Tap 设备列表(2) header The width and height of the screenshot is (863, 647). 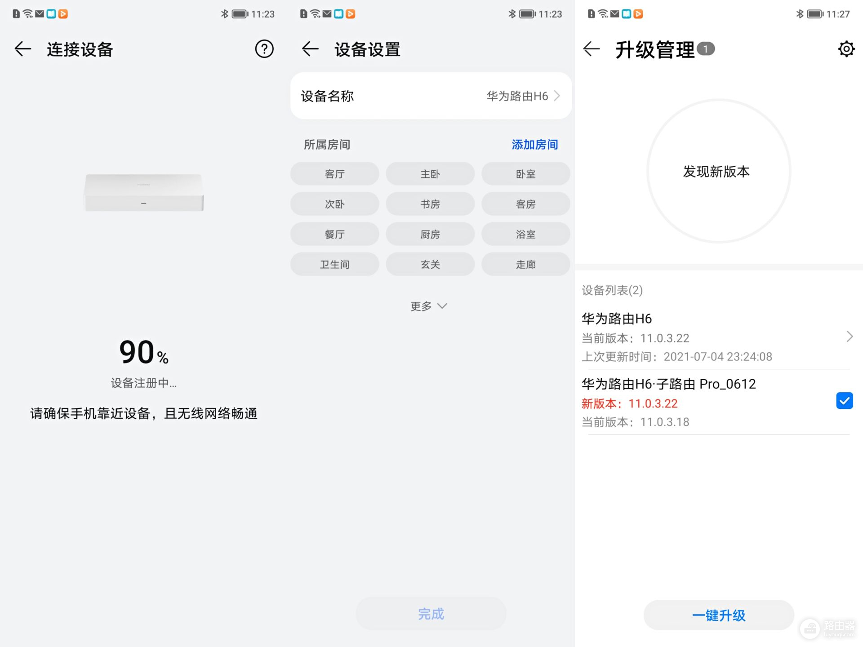point(612,290)
